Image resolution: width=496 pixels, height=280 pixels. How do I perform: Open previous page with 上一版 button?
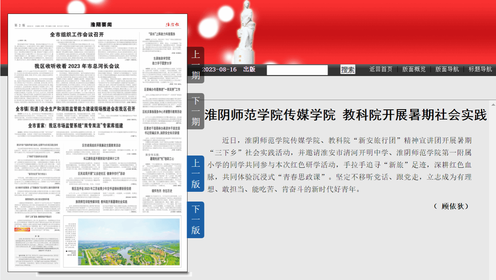195,173
